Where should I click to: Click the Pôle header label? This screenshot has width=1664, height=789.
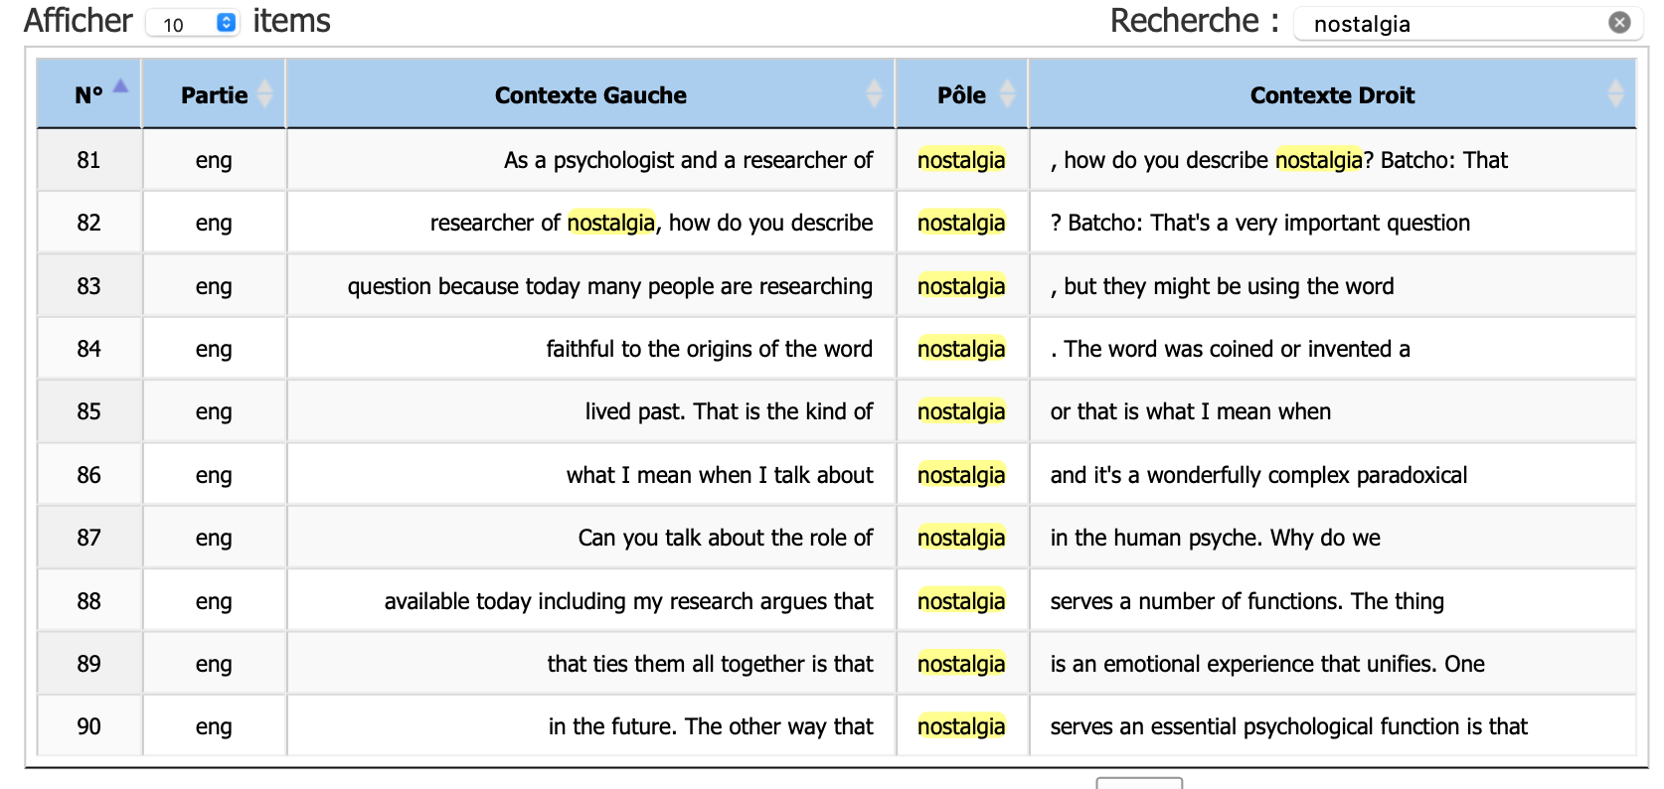[x=961, y=95]
